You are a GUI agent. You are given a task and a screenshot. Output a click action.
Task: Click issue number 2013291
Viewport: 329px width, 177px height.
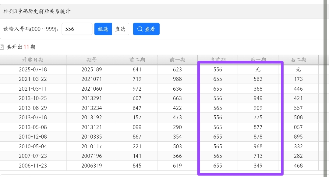(92, 98)
